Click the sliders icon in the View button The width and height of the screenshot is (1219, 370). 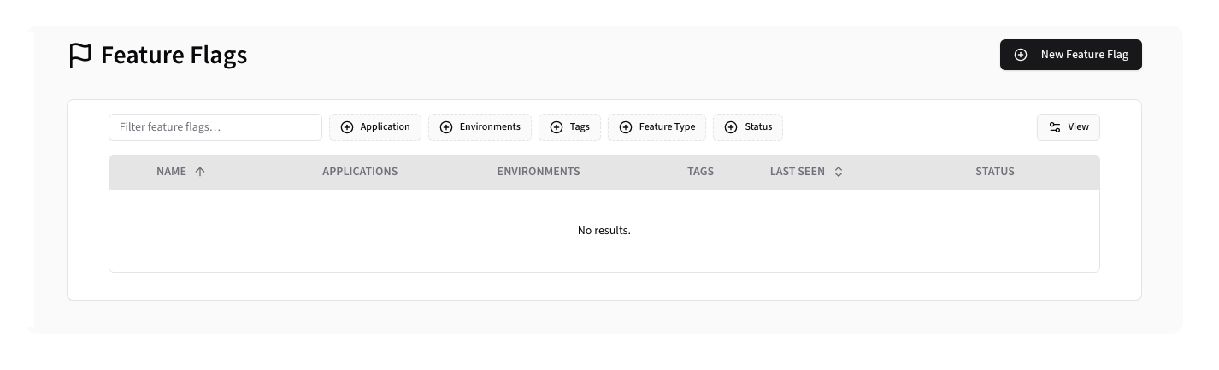1055,127
